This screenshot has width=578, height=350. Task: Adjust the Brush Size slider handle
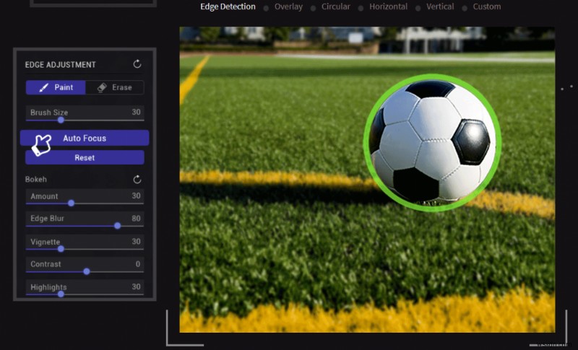click(61, 120)
